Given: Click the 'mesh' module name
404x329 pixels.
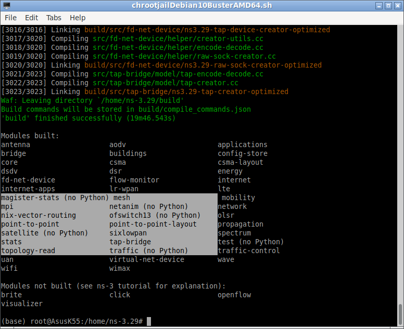Looking at the screenshot, I should [122, 198].
